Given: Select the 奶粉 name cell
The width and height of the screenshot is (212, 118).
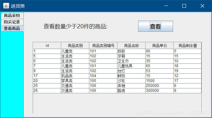Looking at the screenshot, I should 131,51.
